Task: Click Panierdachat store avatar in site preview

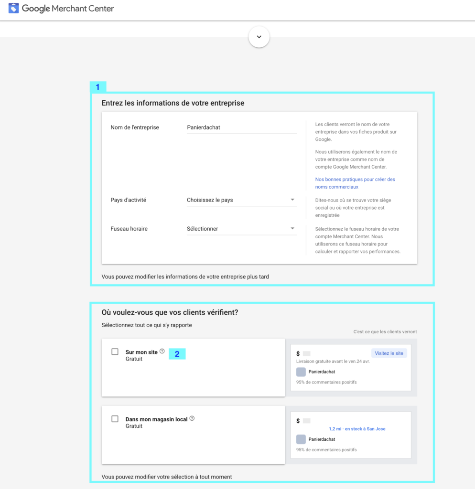Action: (301, 372)
